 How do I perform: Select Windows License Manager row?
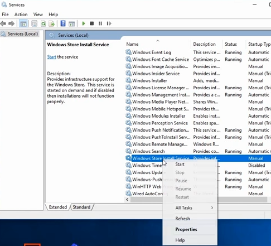pyautogui.click(x=198, y=88)
